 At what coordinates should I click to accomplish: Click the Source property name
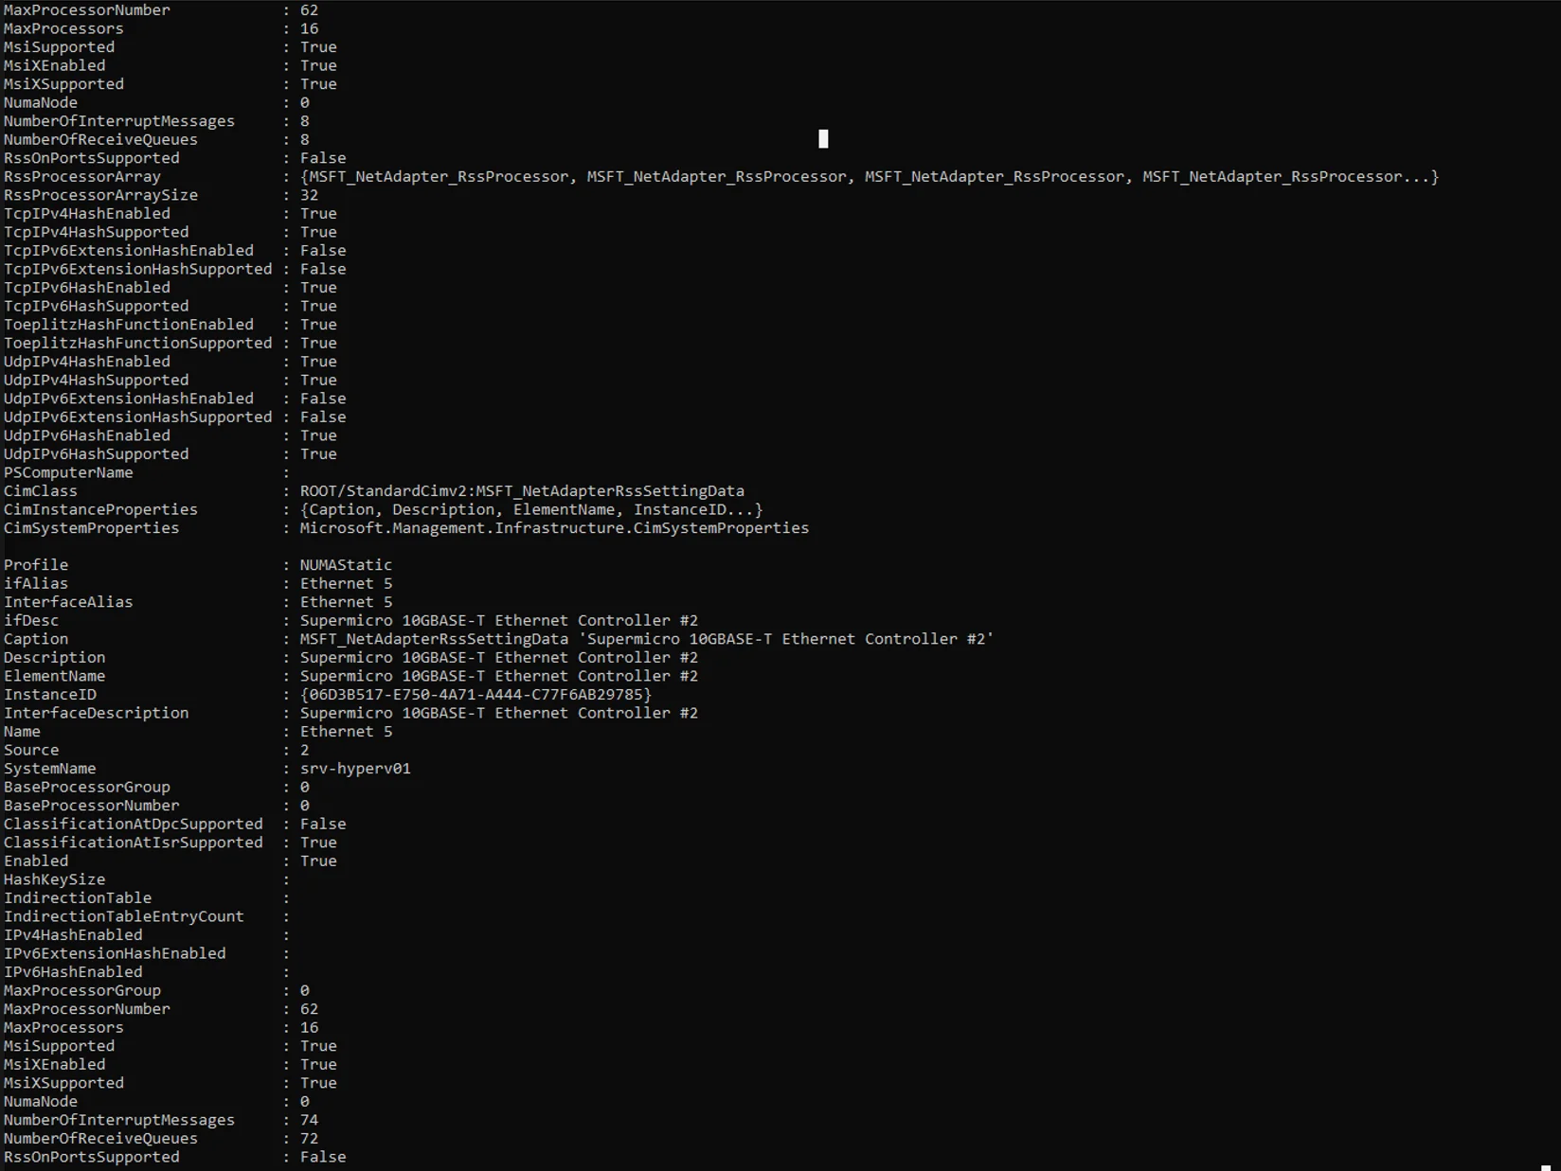31,750
